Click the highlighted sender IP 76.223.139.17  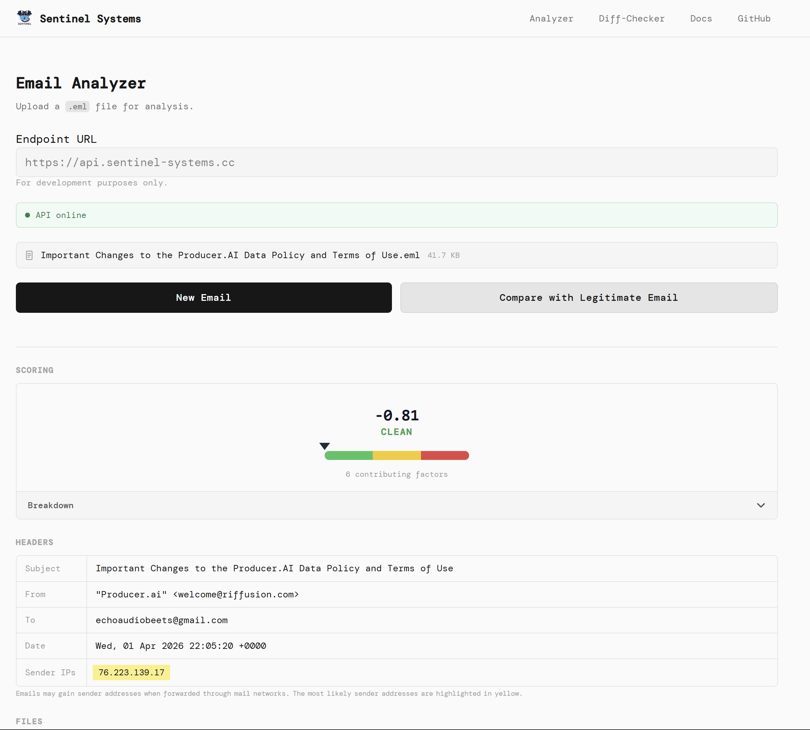131,673
